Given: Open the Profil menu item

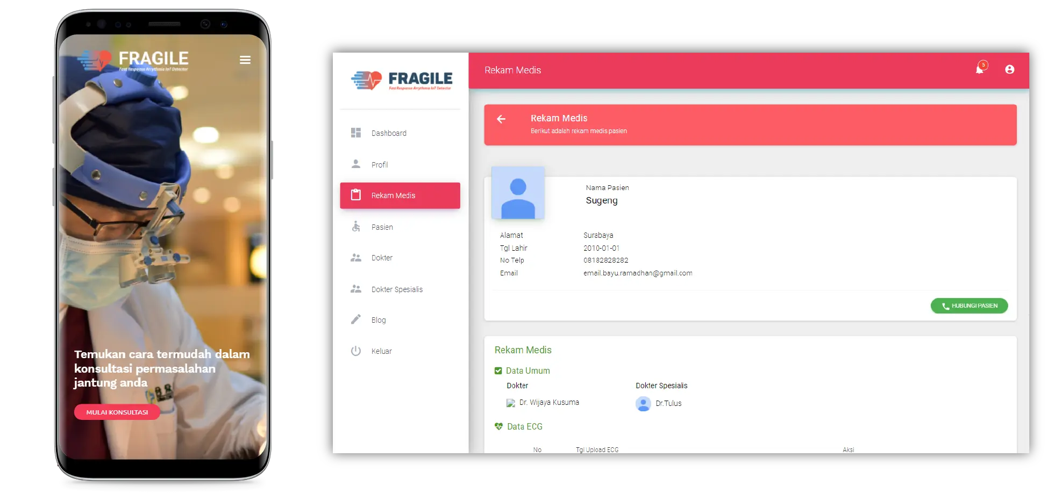Looking at the screenshot, I should [x=379, y=165].
